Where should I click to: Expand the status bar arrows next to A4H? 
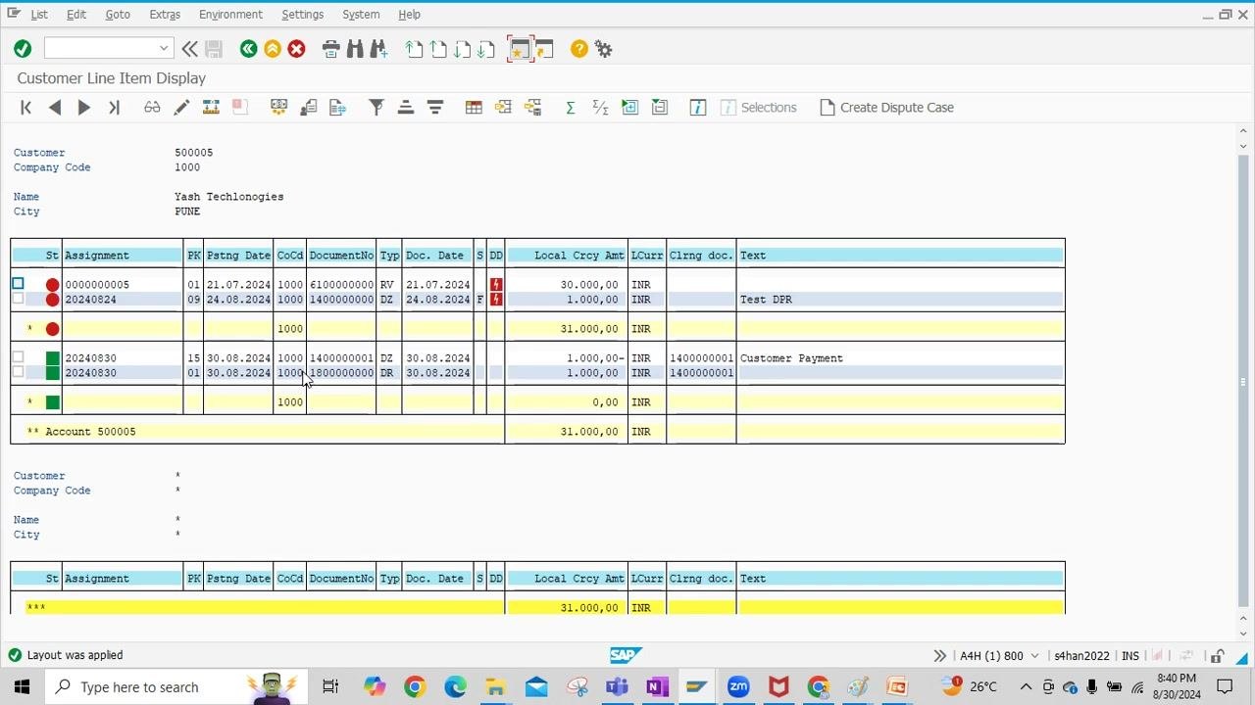point(939,656)
